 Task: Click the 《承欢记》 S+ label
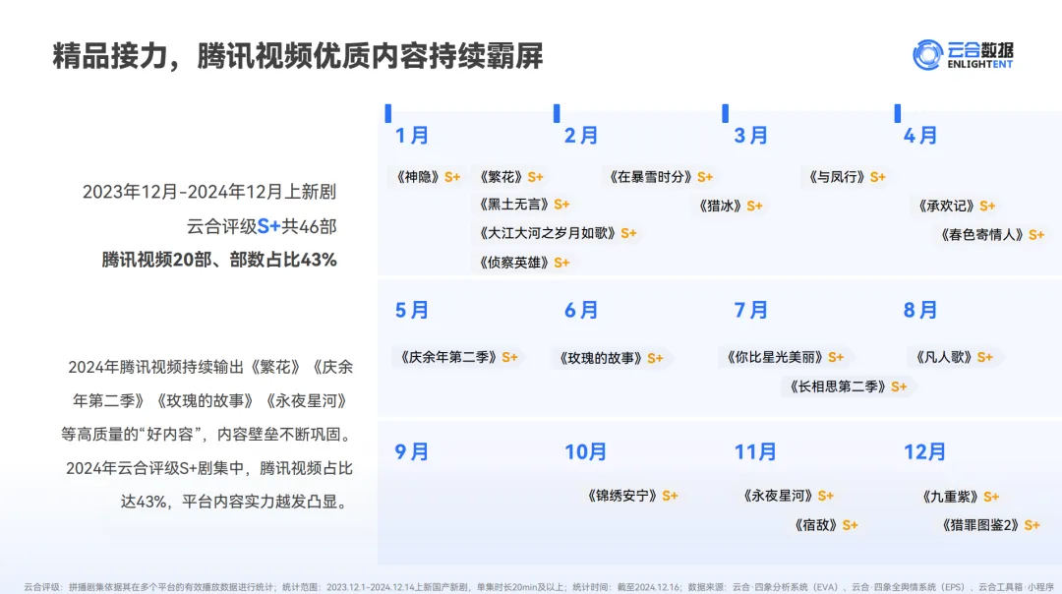956,206
